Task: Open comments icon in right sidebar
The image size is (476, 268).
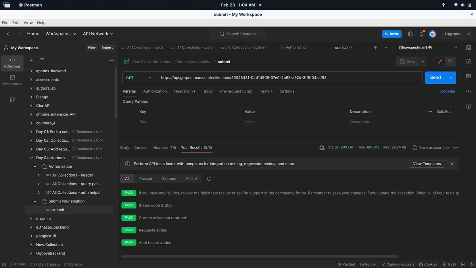Action: click(x=468, y=76)
